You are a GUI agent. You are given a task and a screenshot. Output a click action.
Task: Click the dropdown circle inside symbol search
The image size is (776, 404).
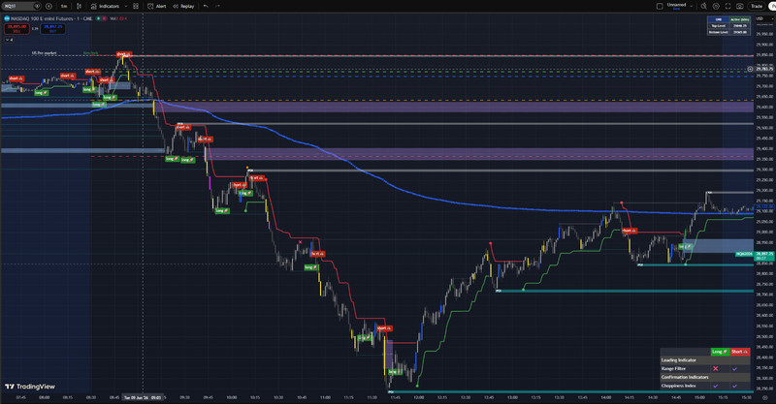tap(37, 6)
